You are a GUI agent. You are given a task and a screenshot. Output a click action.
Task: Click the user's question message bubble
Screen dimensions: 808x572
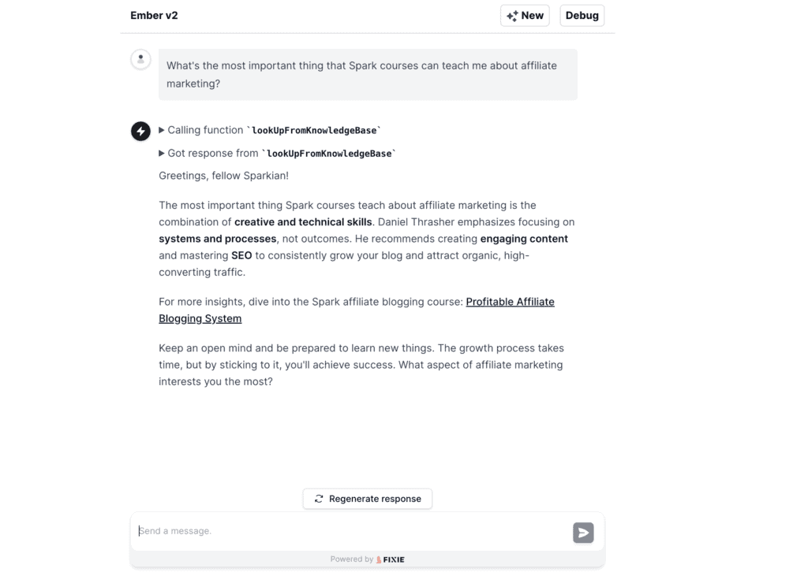pos(368,75)
